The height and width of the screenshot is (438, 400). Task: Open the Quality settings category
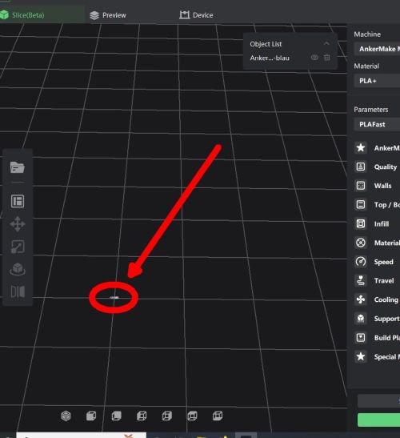[377, 167]
